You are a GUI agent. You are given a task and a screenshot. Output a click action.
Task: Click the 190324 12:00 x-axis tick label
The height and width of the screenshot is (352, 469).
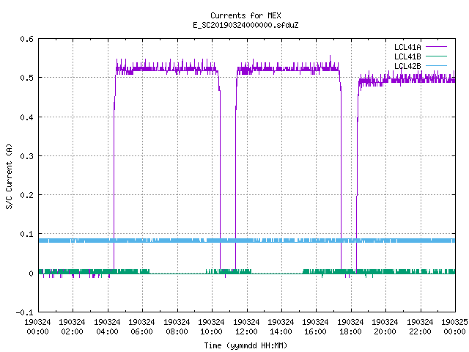(246, 327)
